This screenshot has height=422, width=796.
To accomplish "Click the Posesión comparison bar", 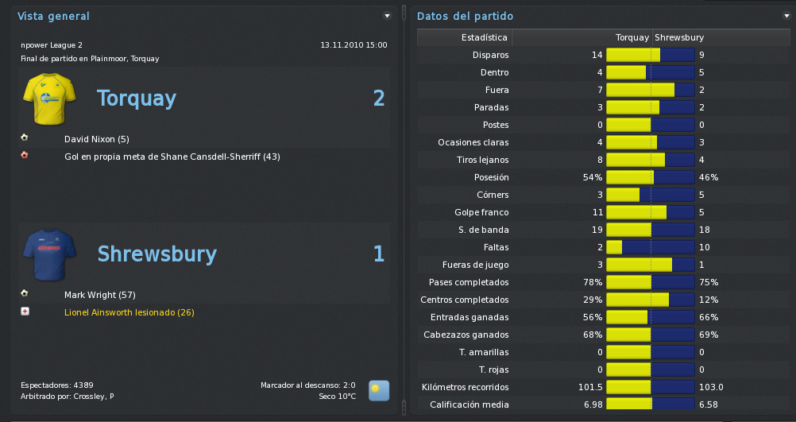I will (651, 177).
